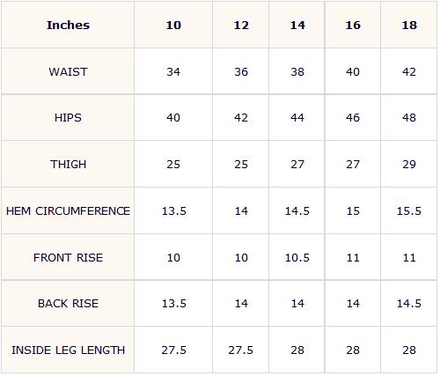The width and height of the screenshot is (440, 376).
Task: Click the BACK RISE row label
Action: [x=68, y=303]
